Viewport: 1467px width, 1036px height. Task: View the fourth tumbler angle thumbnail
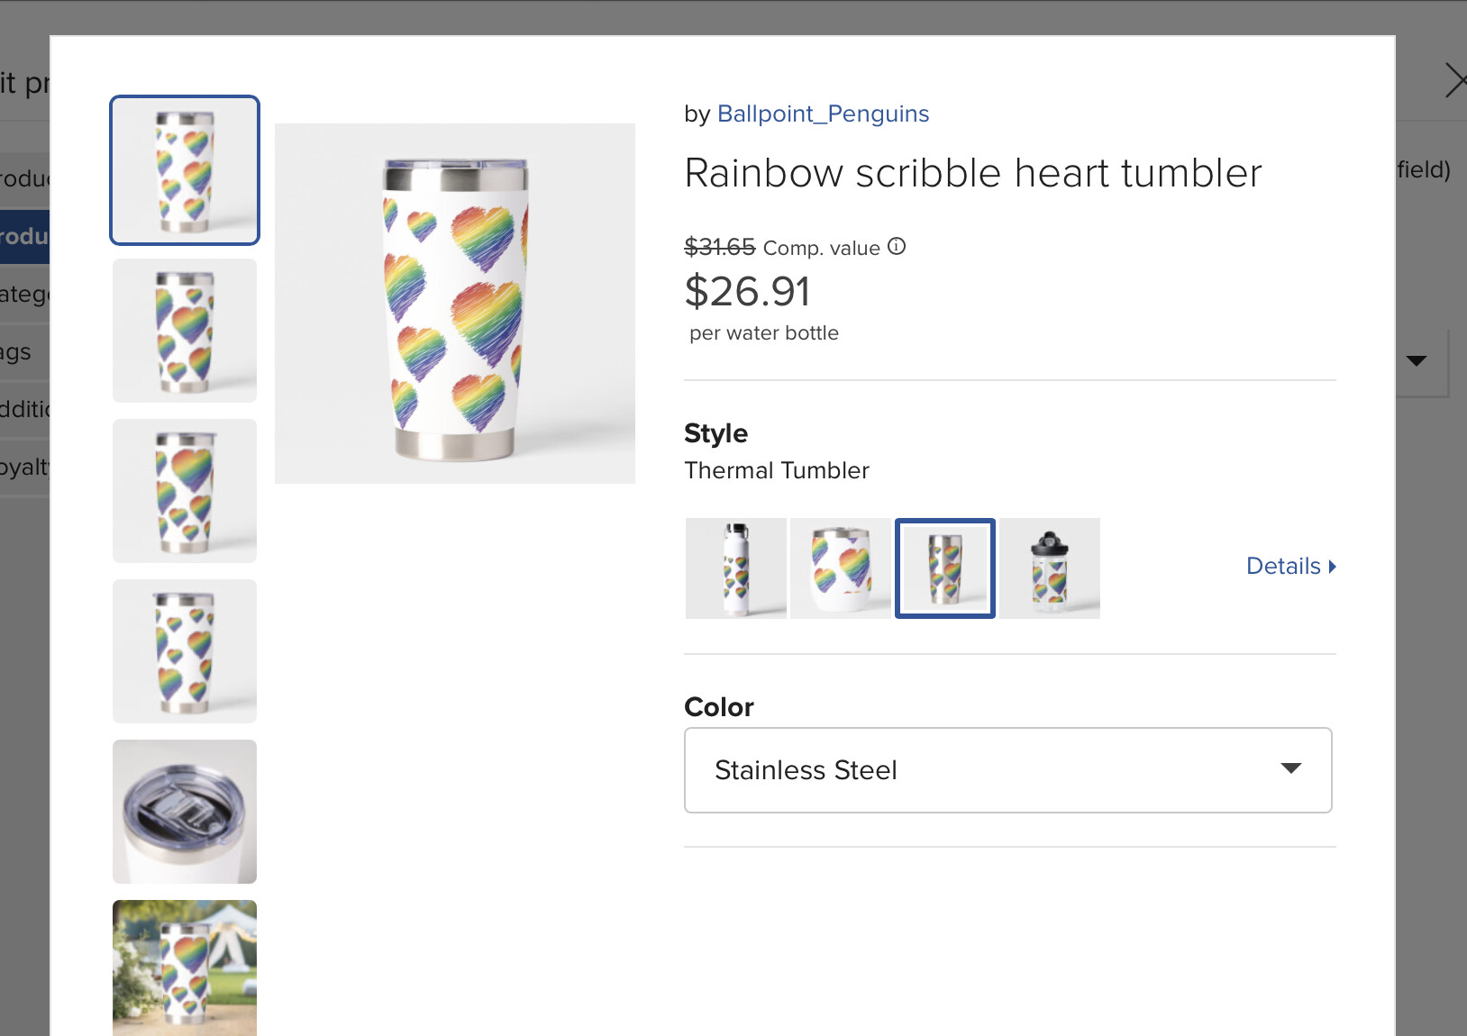185,651
